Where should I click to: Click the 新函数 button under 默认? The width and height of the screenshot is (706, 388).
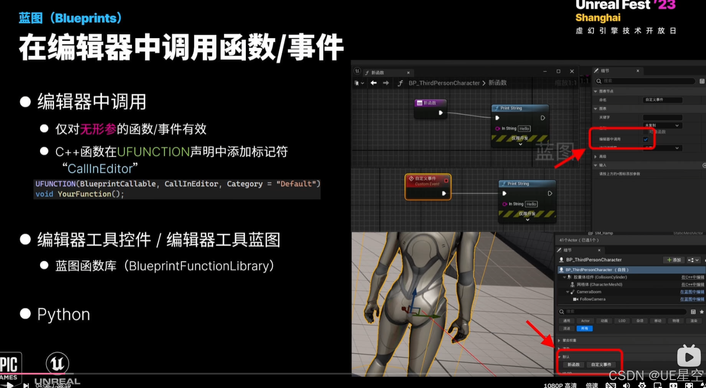(573, 365)
